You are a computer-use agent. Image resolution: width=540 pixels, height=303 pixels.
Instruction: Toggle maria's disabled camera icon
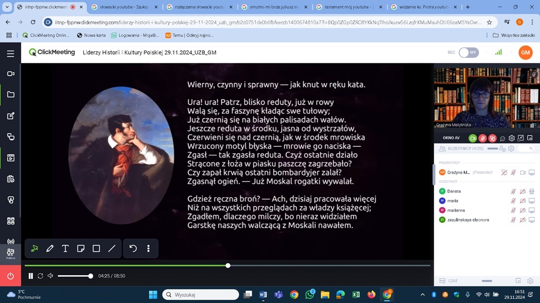523,201
